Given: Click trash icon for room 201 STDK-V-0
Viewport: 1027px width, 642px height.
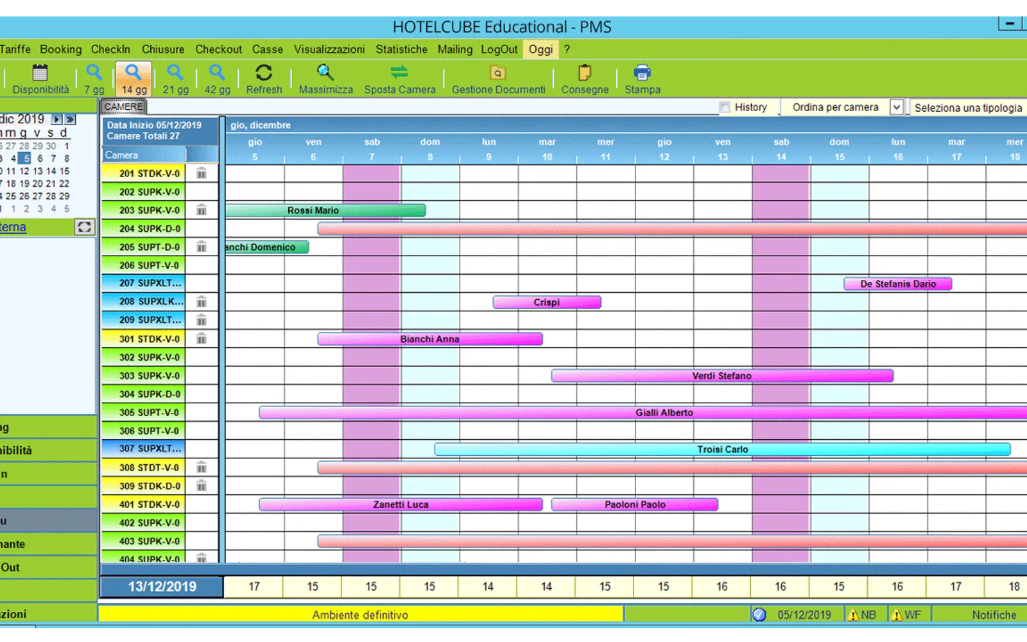Looking at the screenshot, I should coord(202,173).
